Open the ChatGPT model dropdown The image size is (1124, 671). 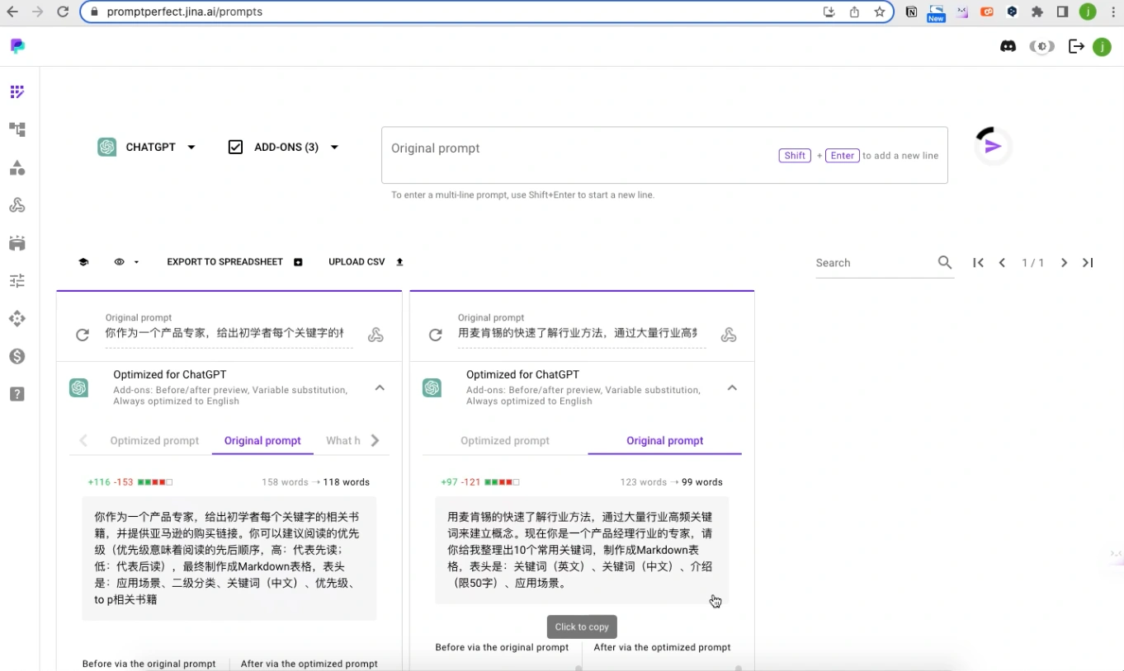click(147, 148)
